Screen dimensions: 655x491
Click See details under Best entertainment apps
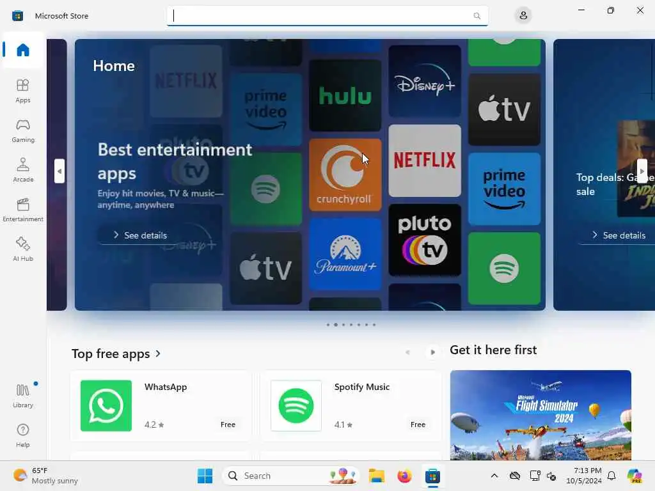(140, 235)
